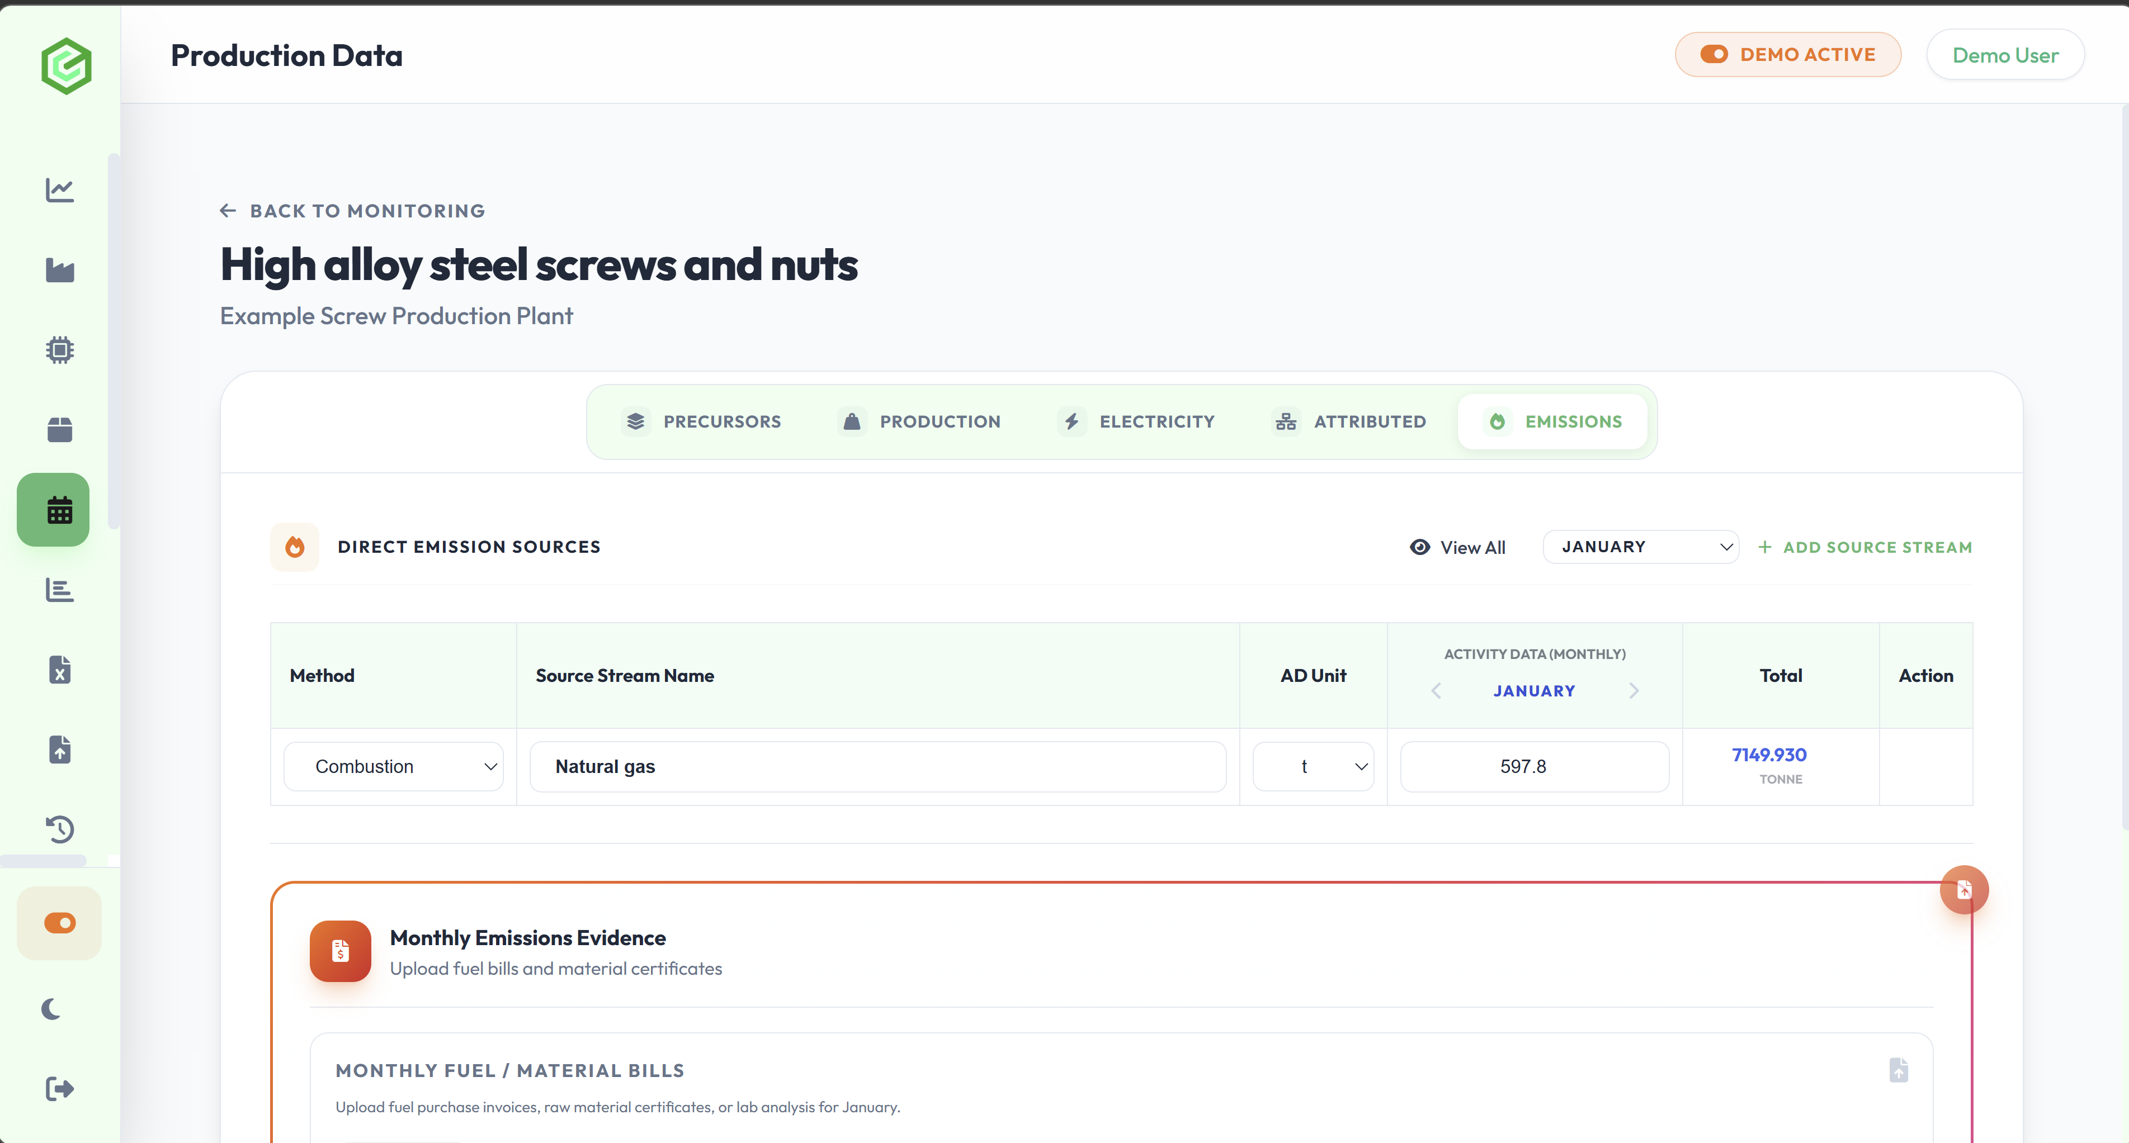Toggle the demo mode switch in sidebar

tap(59, 922)
